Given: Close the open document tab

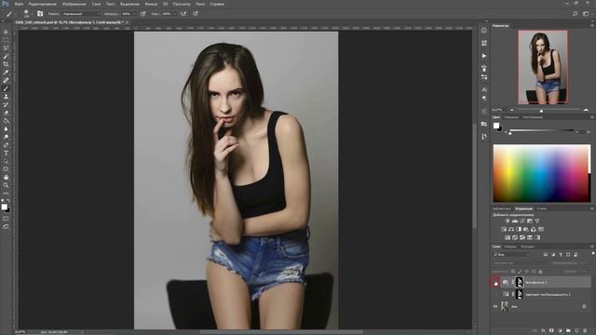Looking at the screenshot, I should coord(127,22).
